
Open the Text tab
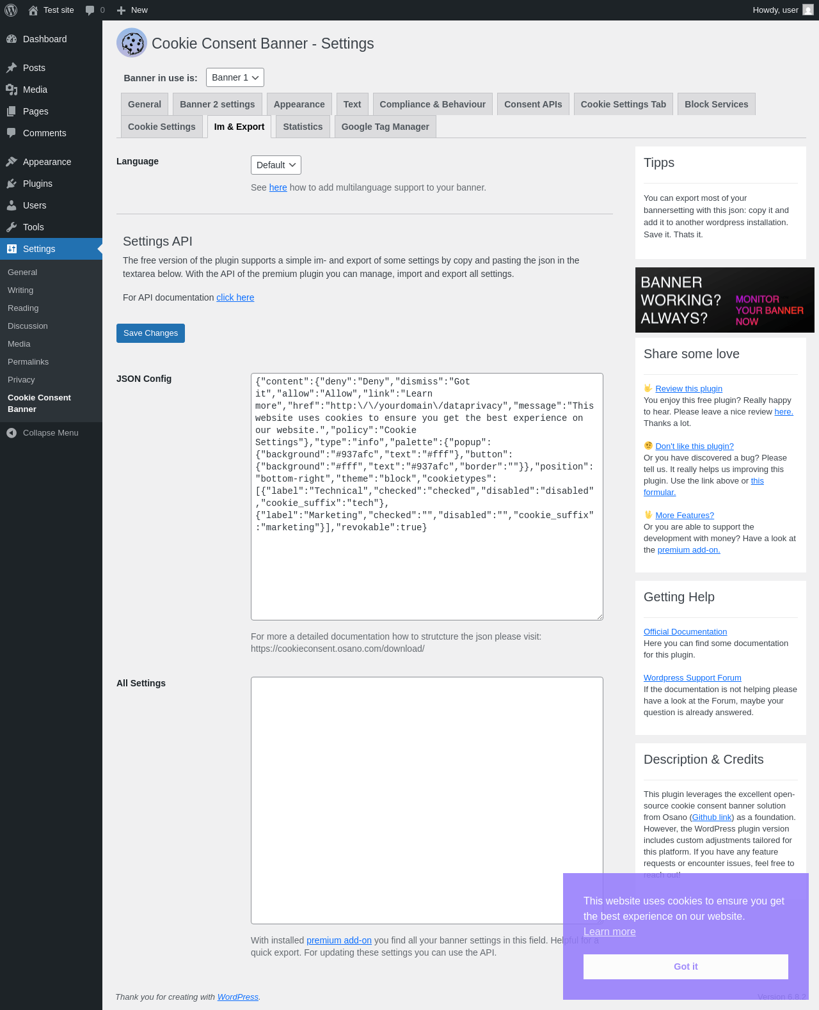(352, 104)
